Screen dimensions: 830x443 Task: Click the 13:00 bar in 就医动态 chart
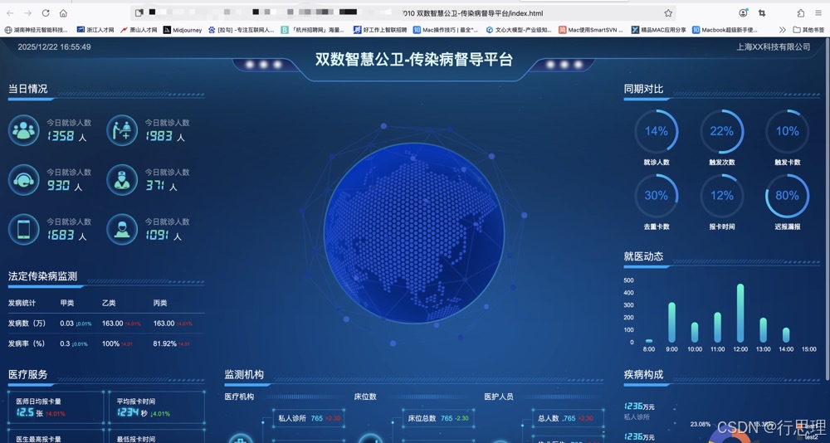(x=764, y=330)
